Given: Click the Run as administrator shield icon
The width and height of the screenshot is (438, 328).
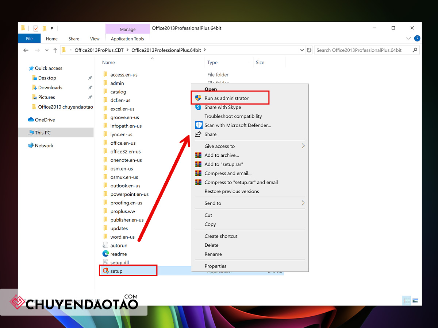Looking at the screenshot, I should (198, 98).
